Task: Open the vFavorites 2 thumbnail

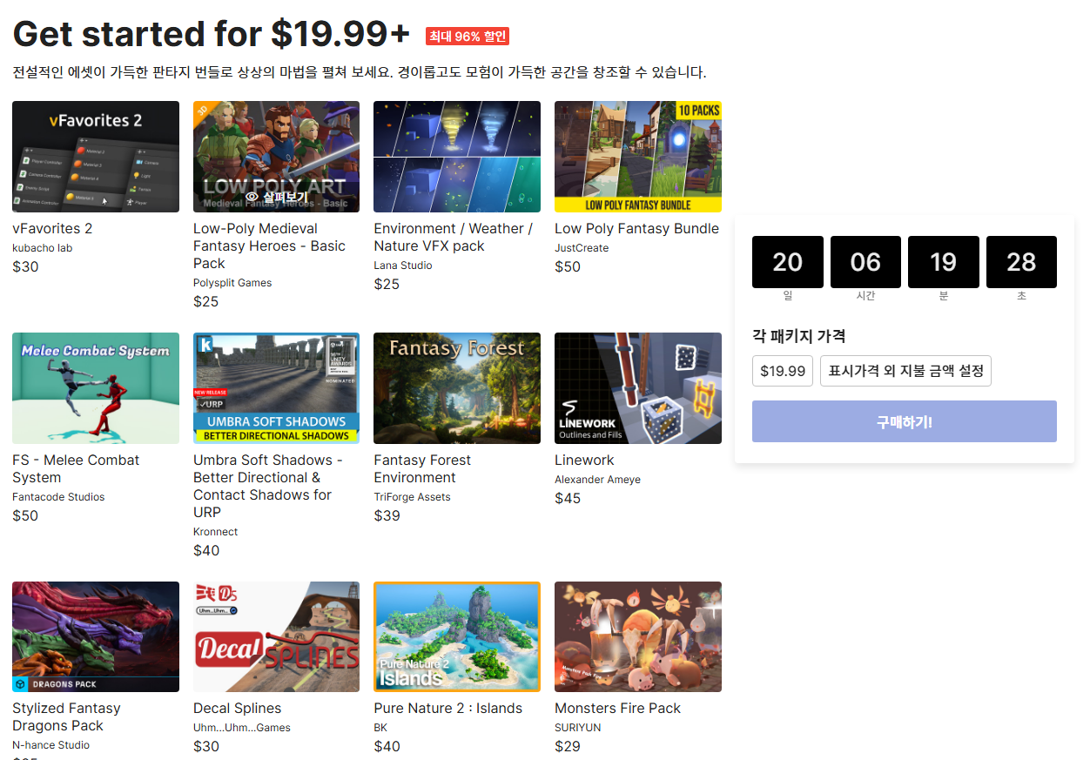Action: 96,157
